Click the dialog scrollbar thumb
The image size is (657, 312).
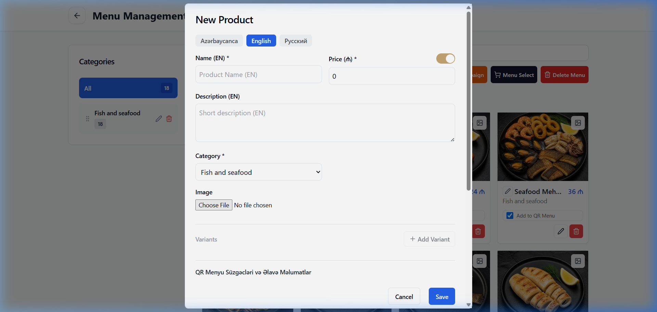(468, 101)
